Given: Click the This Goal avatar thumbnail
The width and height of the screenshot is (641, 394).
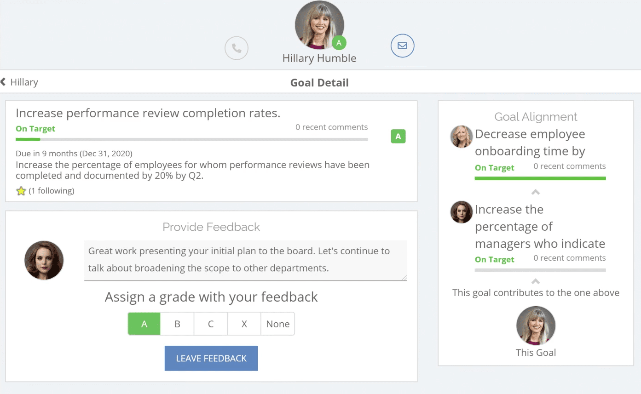Looking at the screenshot, I should [536, 325].
